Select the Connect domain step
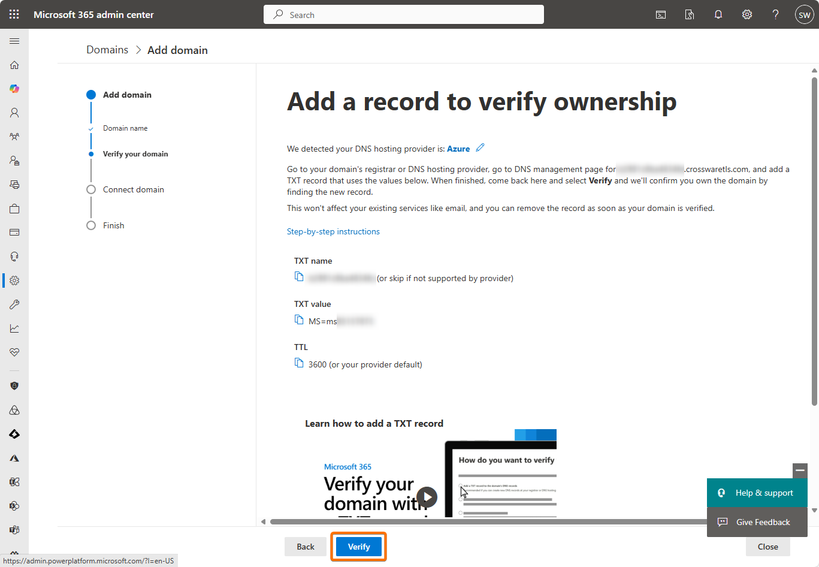819x567 pixels. (x=133, y=189)
